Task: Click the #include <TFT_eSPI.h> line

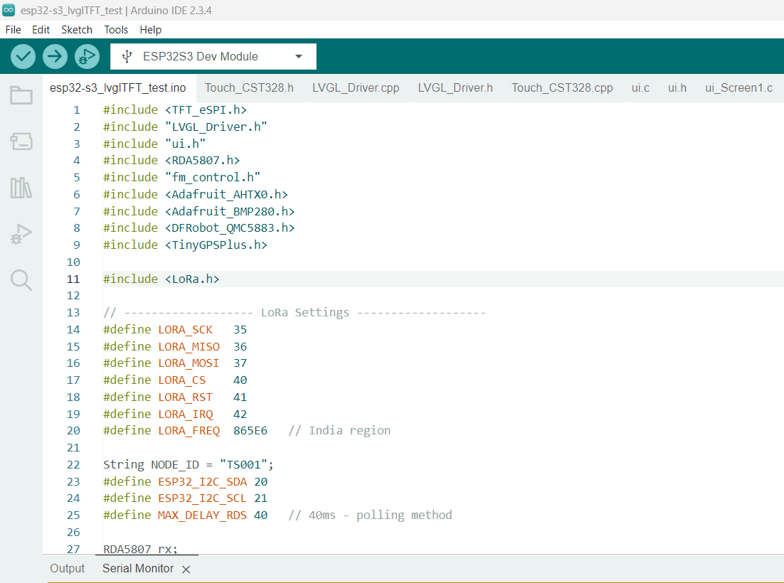Action: [x=175, y=110]
